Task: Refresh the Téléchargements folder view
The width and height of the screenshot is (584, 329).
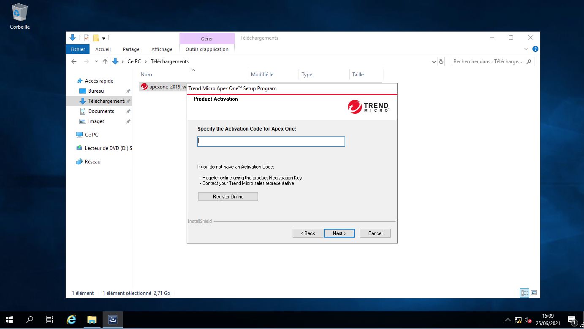Action: 441,62
